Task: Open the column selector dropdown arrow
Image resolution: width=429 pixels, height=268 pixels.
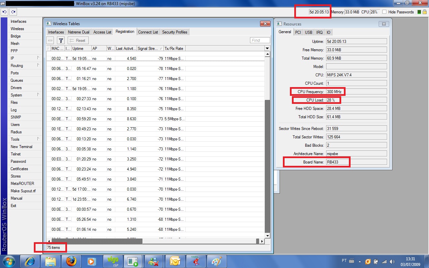Action: point(267,49)
